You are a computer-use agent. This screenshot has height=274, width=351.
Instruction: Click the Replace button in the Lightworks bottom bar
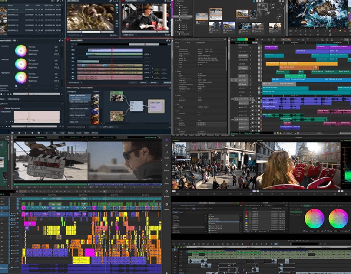(71, 133)
